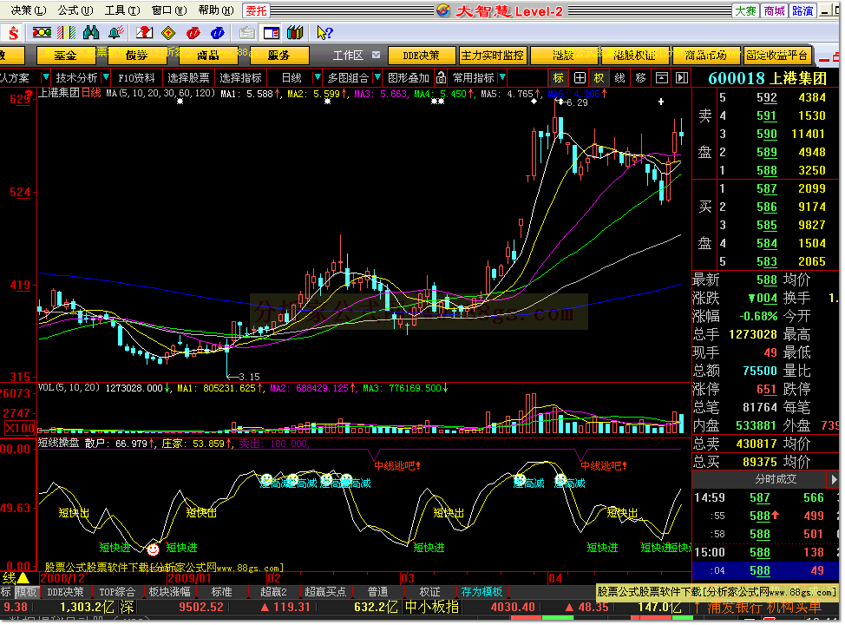Open the 公式(U) menu

coord(75,10)
